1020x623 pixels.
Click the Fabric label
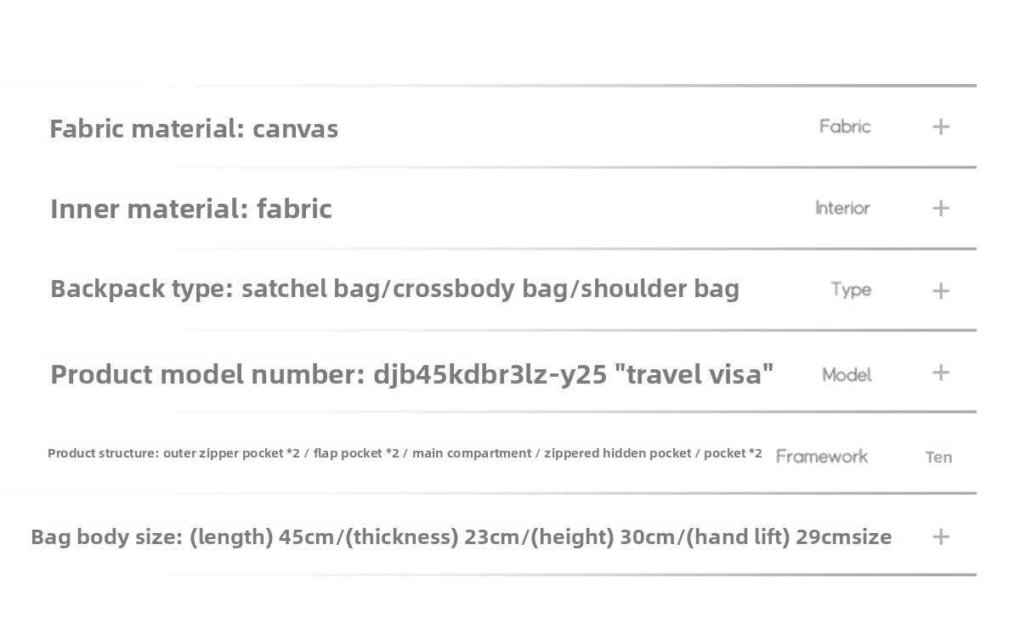845,126
